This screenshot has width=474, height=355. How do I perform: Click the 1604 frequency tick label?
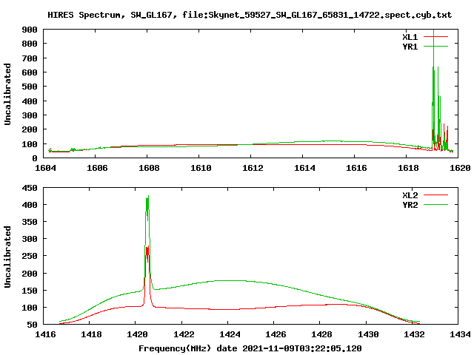click(x=45, y=168)
